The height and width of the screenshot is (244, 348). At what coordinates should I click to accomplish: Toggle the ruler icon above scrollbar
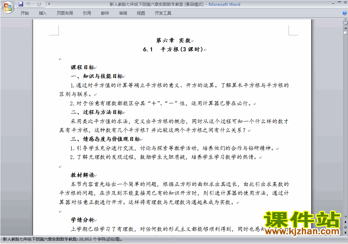pos(346,22)
